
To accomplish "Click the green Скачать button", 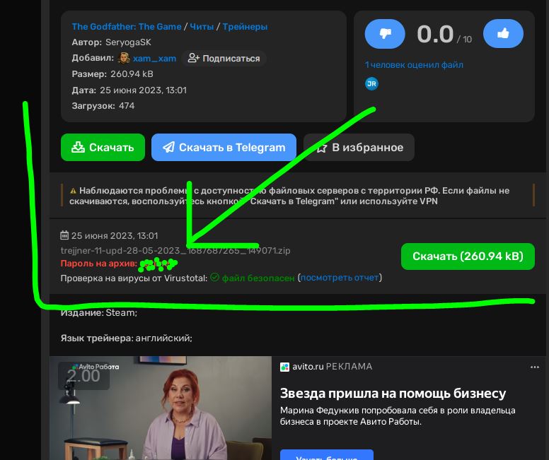I will 103,147.
